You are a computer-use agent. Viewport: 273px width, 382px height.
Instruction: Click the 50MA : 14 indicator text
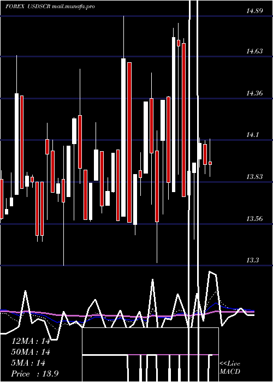click(x=31, y=352)
